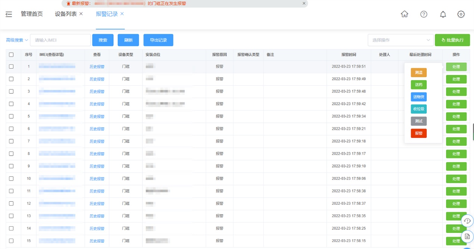Open settings gear icon
Viewport: 474px width, 249px height.
(461, 14)
